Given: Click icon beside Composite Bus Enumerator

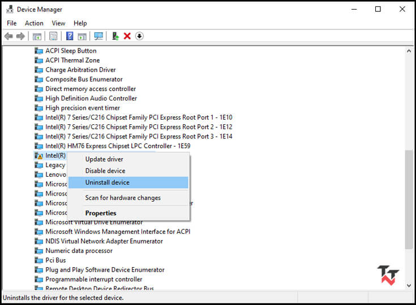Looking at the screenshot, I should tap(38, 80).
